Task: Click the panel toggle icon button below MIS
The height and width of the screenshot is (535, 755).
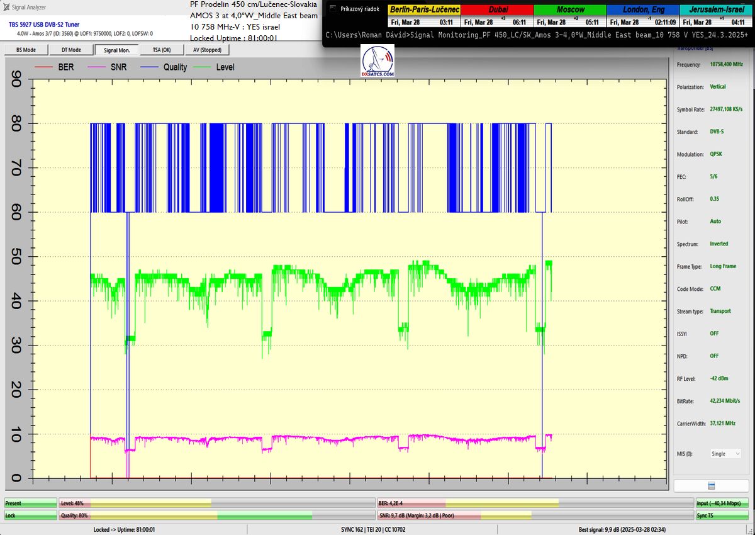Action: (710, 486)
